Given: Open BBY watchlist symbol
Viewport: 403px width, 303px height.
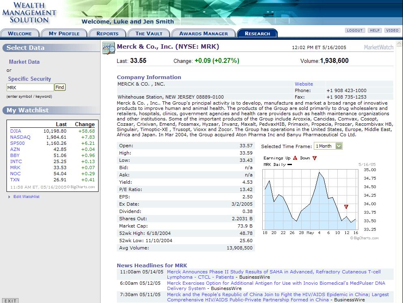Looking at the screenshot, I should pyautogui.click(x=15, y=155).
